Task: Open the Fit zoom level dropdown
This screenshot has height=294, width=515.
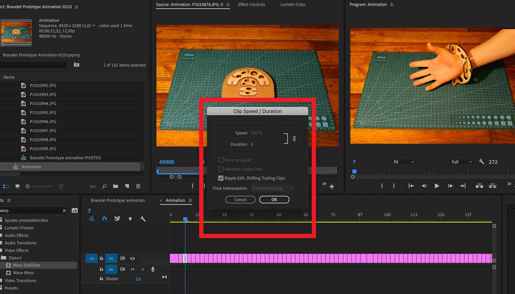Action: tap(403, 162)
